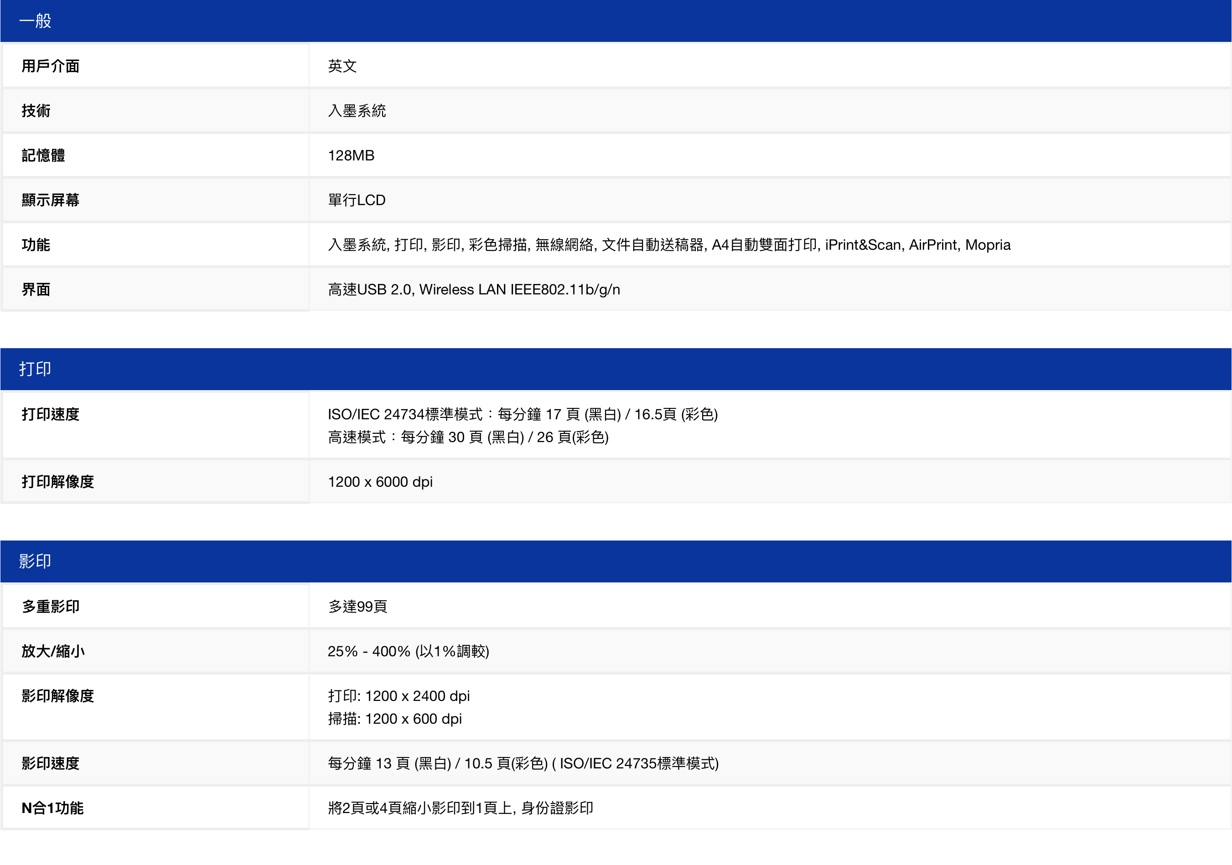Click the 顯示屏幕 row label
This screenshot has height=865, width=1232.
click(x=51, y=200)
